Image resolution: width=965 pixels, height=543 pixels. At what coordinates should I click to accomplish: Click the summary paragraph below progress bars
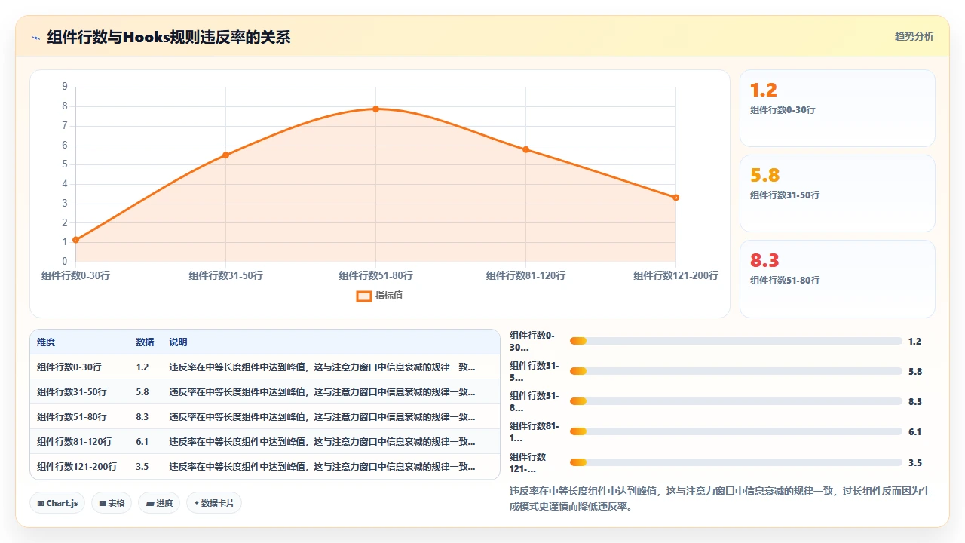point(721,499)
